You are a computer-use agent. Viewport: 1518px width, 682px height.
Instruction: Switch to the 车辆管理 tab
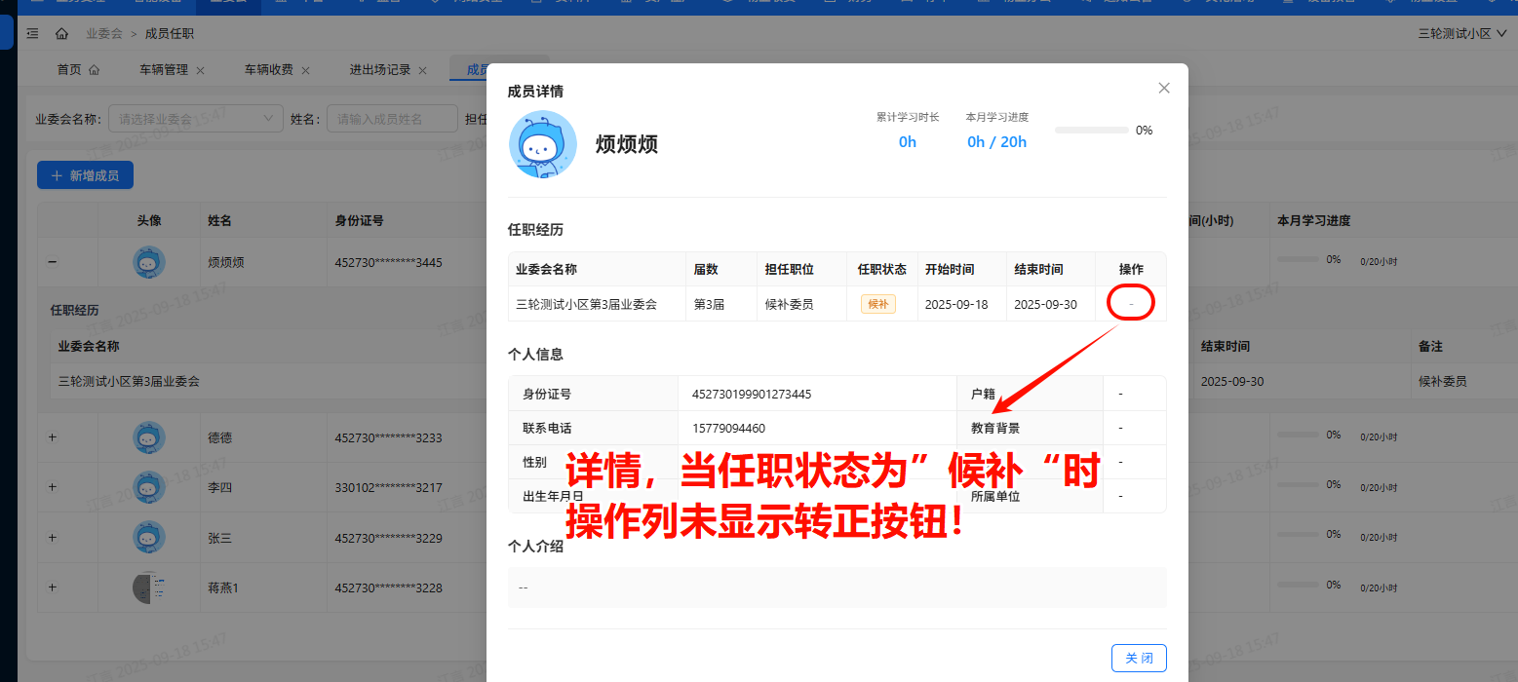[163, 70]
